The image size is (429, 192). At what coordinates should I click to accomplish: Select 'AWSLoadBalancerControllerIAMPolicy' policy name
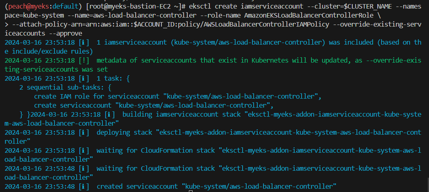click(266, 25)
